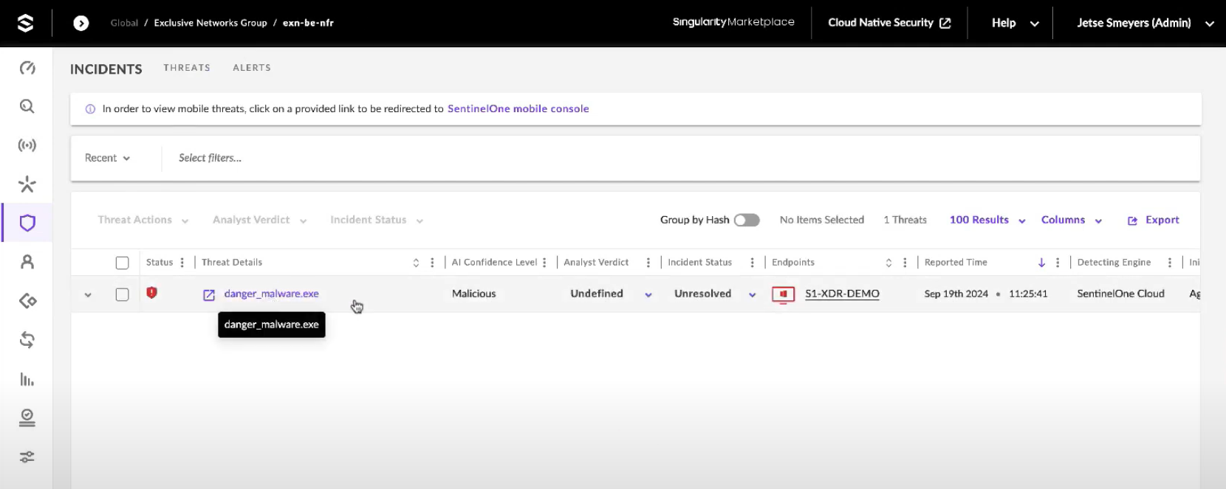Open the search magnifier sidebar icon

coord(27,106)
